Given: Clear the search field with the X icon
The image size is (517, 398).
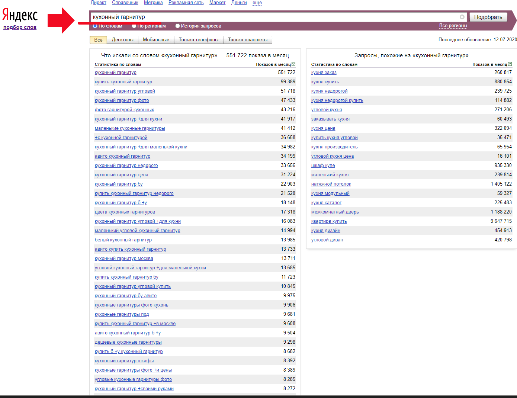Looking at the screenshot, I should pos(462,17).
